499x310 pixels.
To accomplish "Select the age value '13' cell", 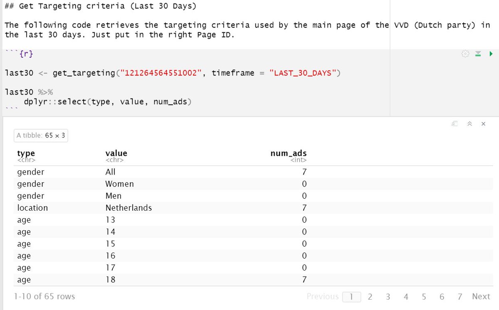I will (x=110, y=220).
